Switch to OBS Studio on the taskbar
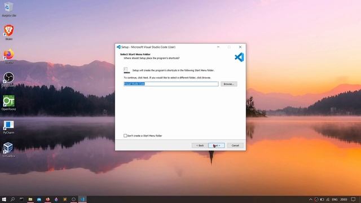This screenshot has height=203, width=361. coord(74,199)
